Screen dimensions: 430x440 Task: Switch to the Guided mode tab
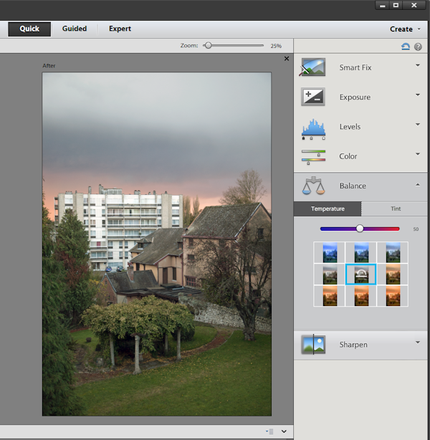pos(75,29)
